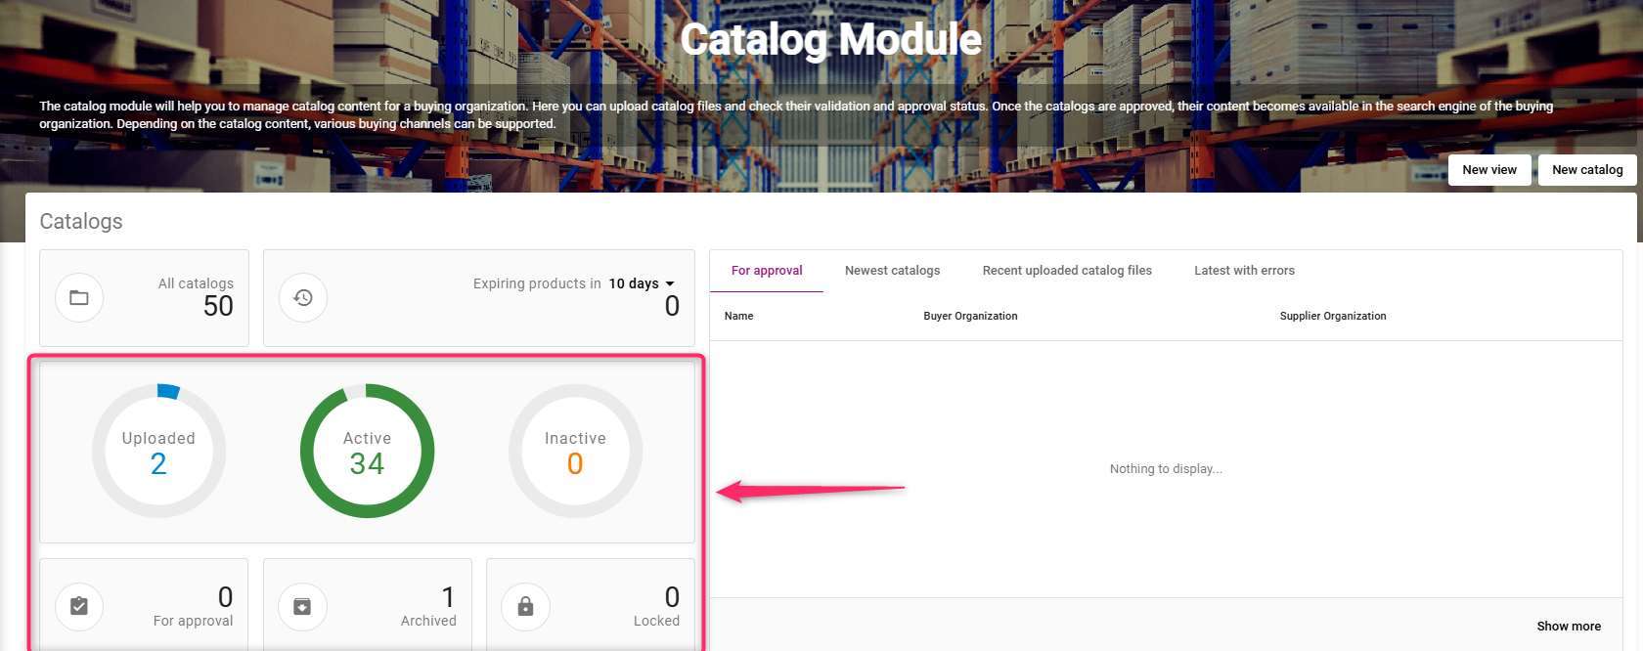Switch to the For approval tab
The width and height of the screenshot is (1643, 651).
[767, 271]
